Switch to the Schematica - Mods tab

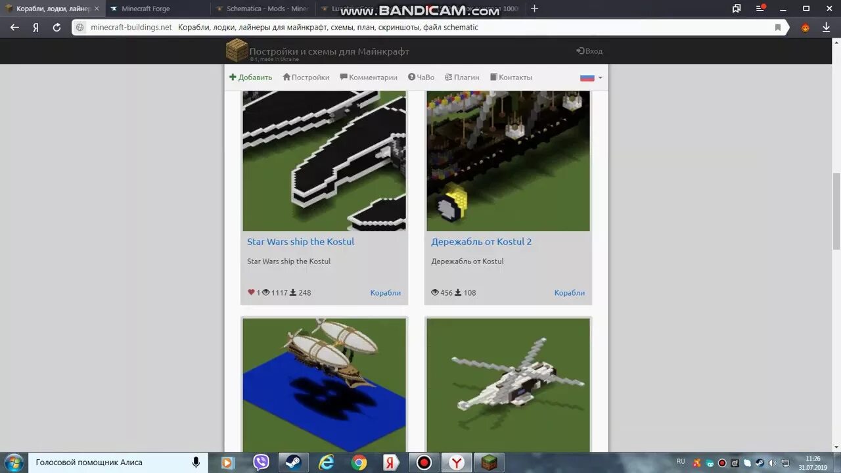263,9
